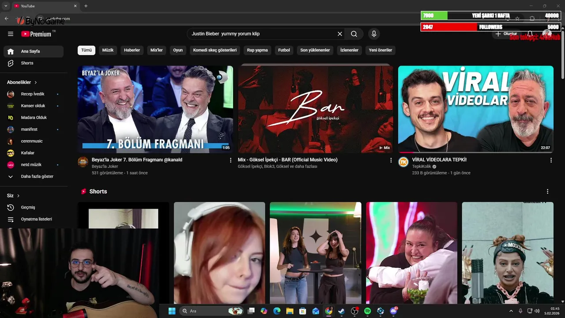Open the netd müzik subscription
The height and width of the screenshot is (318, 565).
pos(34,165)
